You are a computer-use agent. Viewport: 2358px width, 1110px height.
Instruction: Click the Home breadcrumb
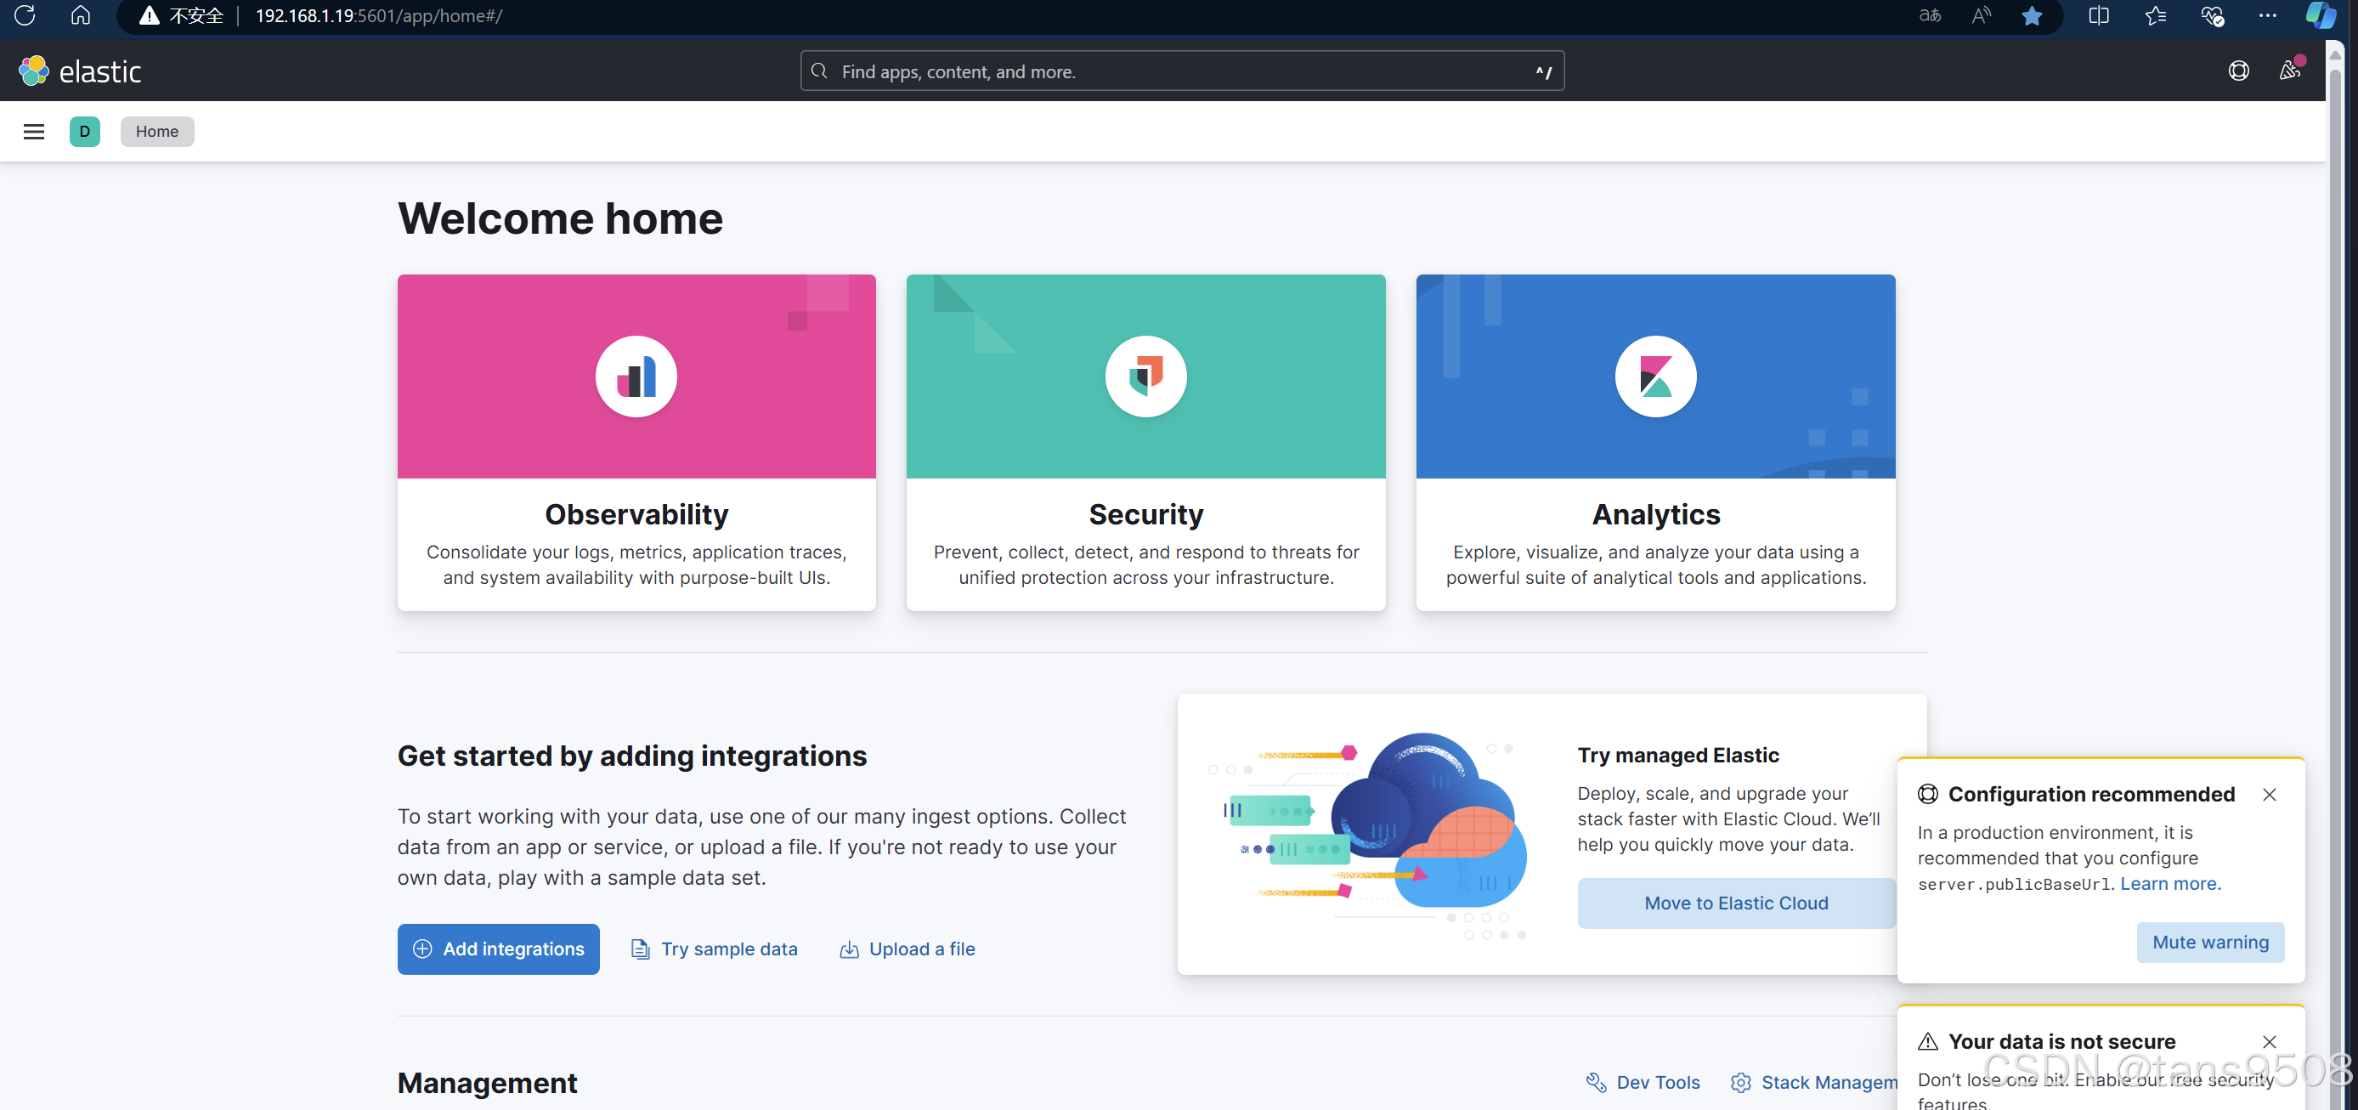[156, 131]
